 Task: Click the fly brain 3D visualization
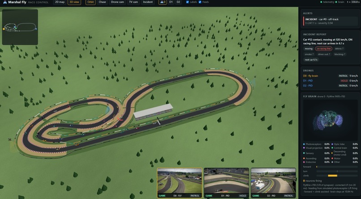pyautogui.click(x=331, y=120)
